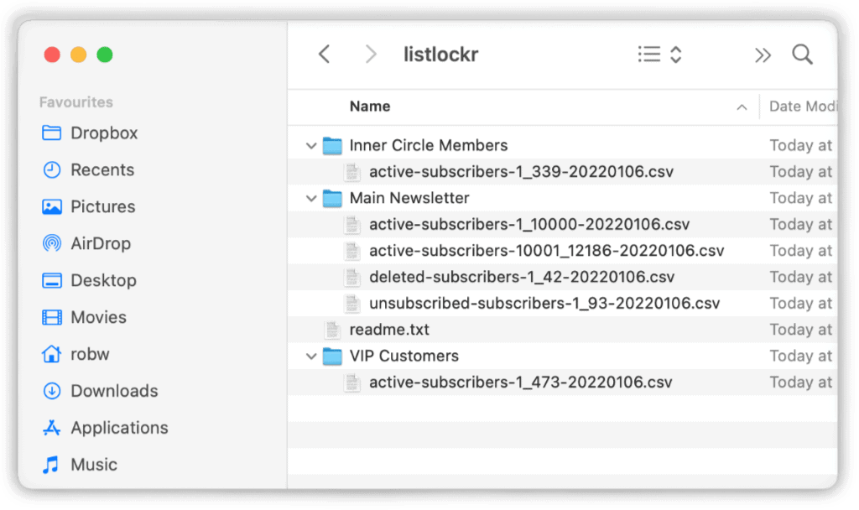The image size is (859, 510).
Task: Collapse the Inner Circle Members folder
Action: pos(311,145)
